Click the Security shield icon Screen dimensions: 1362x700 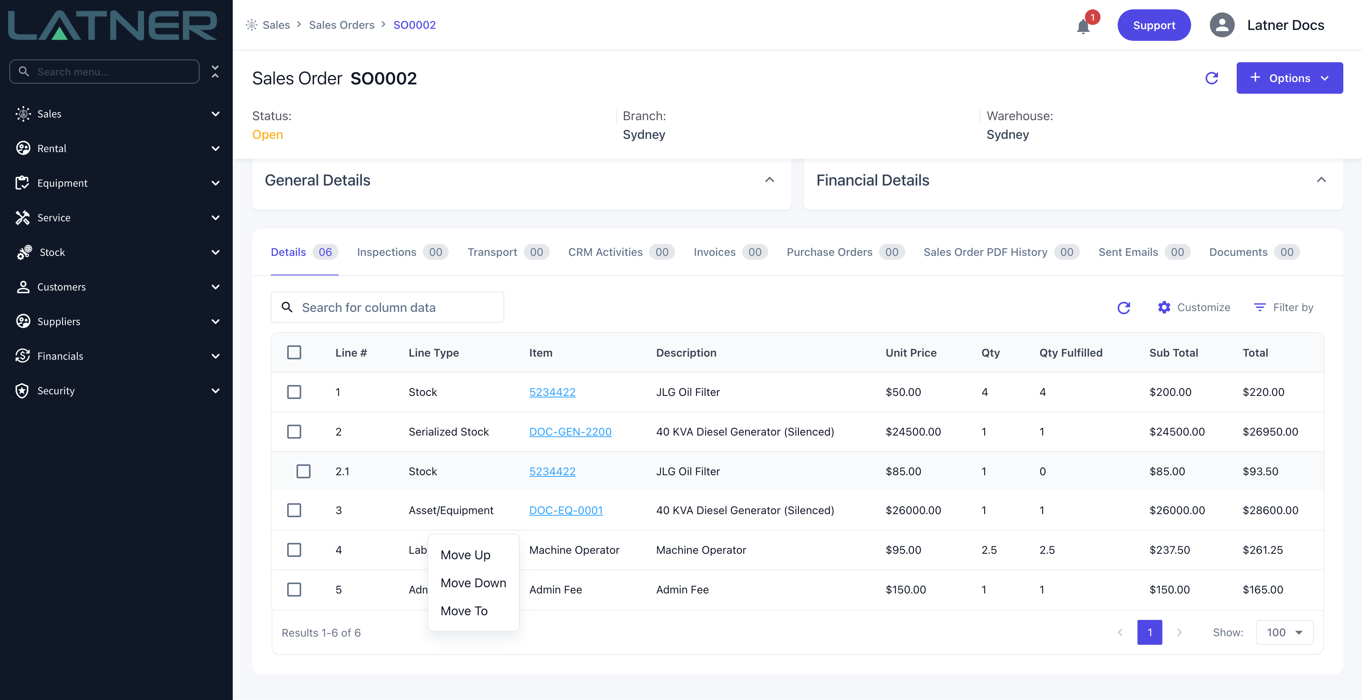pyautogui.click(x=22, y=390)
